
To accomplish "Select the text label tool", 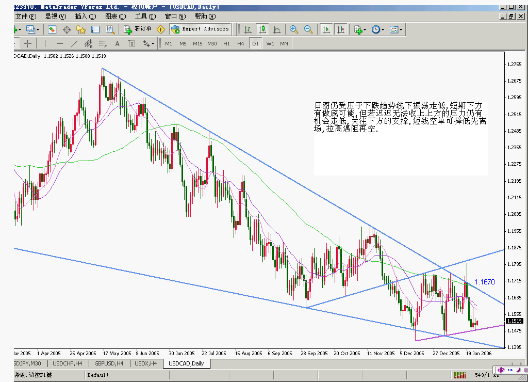I will point(131,43).
